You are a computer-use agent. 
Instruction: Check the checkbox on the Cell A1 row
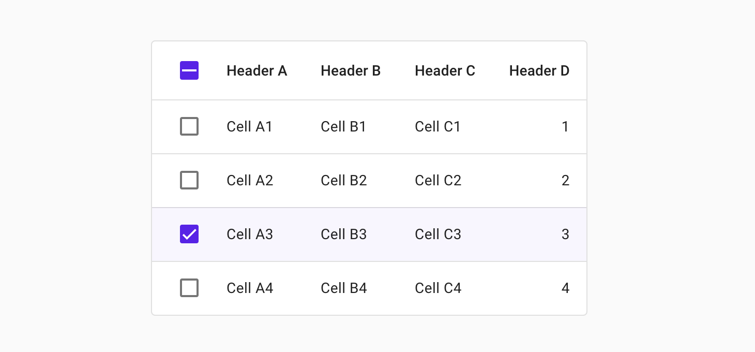coord(189,126)
